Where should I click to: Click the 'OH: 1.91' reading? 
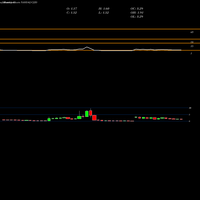pos(137,13)
